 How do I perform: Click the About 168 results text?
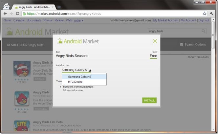[198, 57]
